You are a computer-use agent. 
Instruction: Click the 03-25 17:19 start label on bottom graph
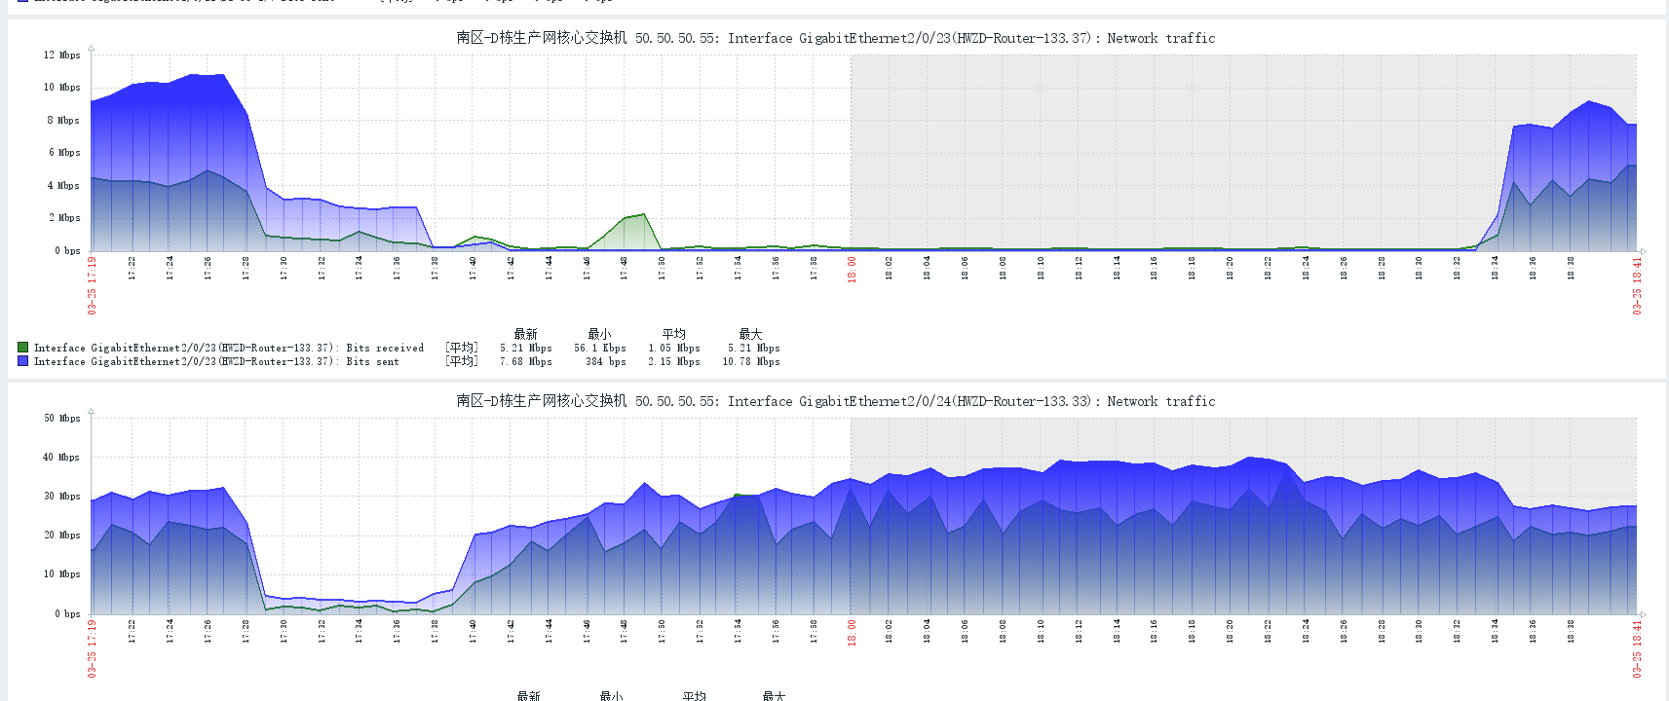pos(93,648)
